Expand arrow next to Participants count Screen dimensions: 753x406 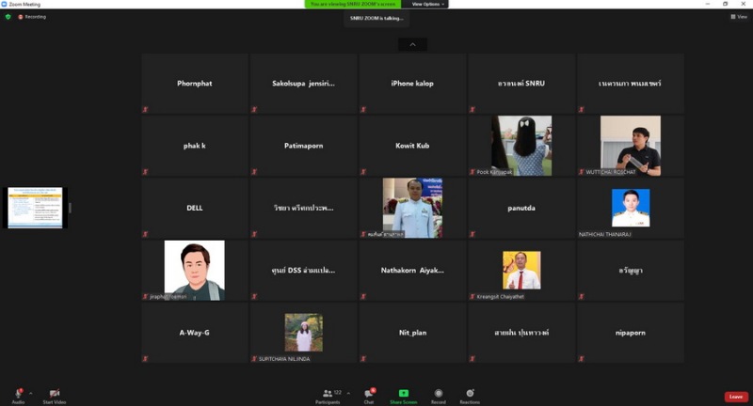click(349, 393)
